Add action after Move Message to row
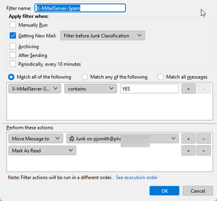The height and width of the screenshot is (201, 217). point(188,139)
